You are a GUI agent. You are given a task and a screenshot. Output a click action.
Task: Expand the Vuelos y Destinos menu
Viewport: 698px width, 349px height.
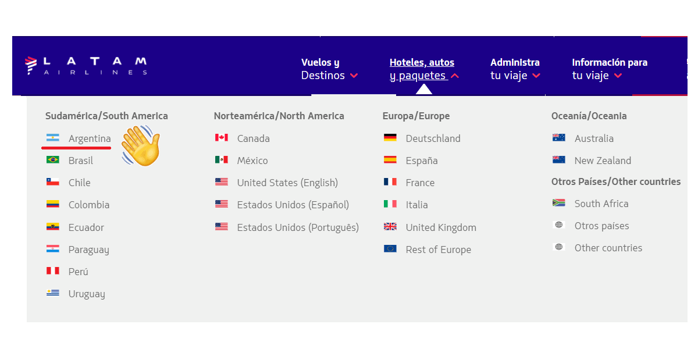point(329,69)
